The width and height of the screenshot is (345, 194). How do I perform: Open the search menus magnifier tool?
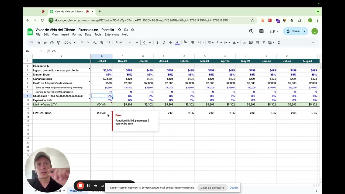tap(32, 43)
